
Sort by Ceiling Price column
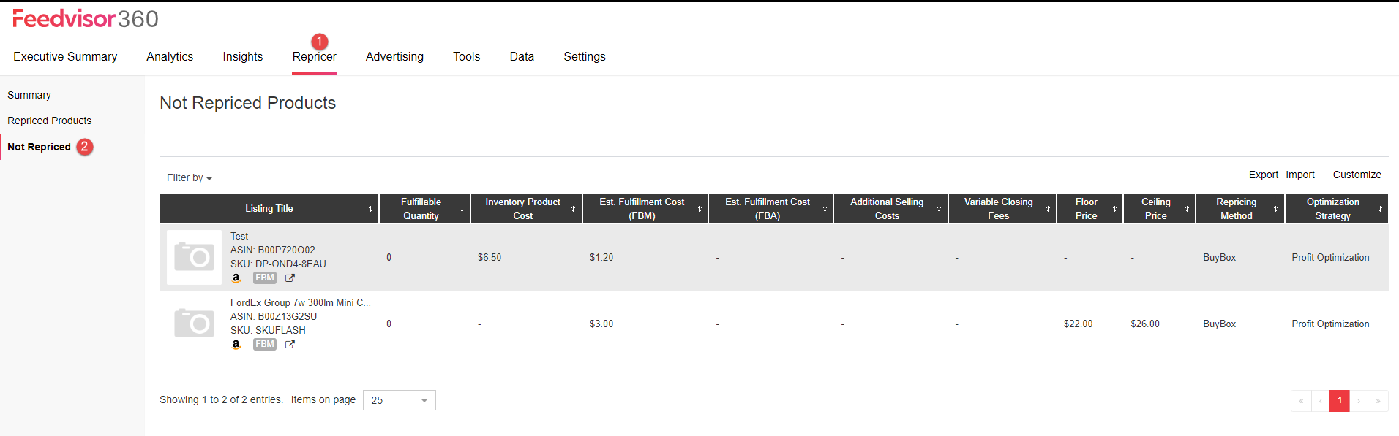[x=1187, y=209]
